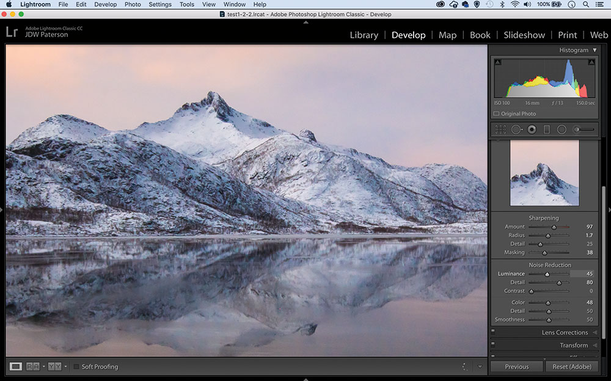Open the Notification Center list icon
The image size is (611, 381).
pyautogui.click(x=600, y=4)
